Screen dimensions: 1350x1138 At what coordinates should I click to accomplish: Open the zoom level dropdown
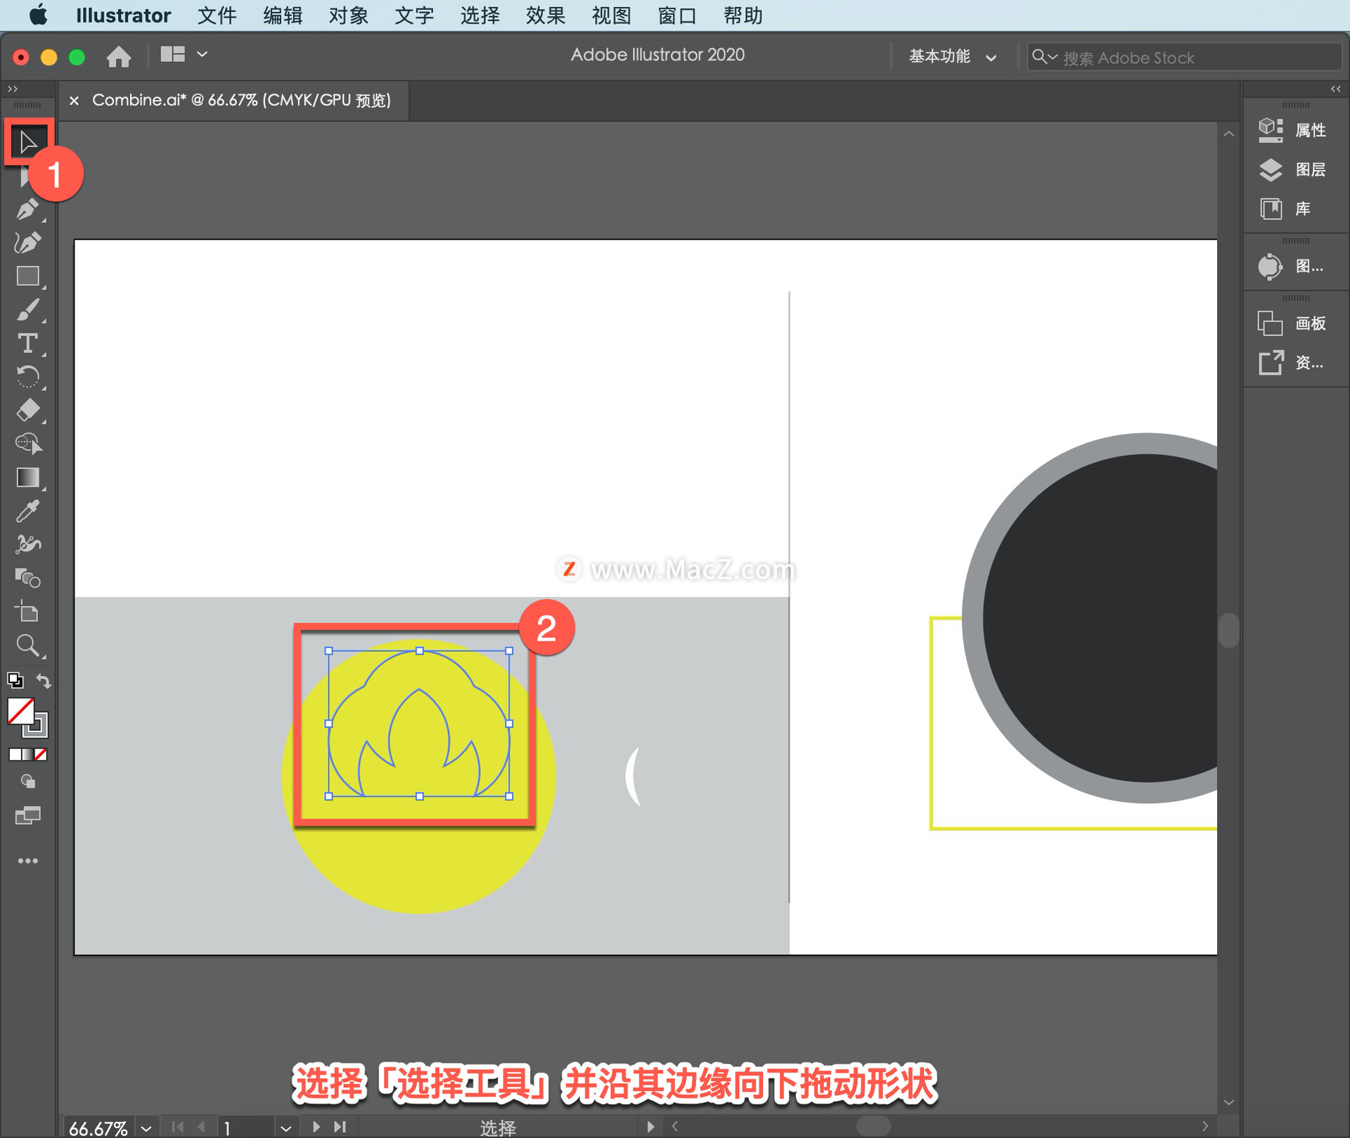coord(145,1125)
